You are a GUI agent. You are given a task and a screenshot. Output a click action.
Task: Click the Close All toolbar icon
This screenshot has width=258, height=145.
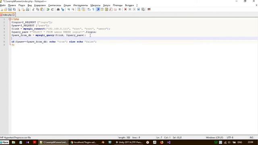(23, 9)
